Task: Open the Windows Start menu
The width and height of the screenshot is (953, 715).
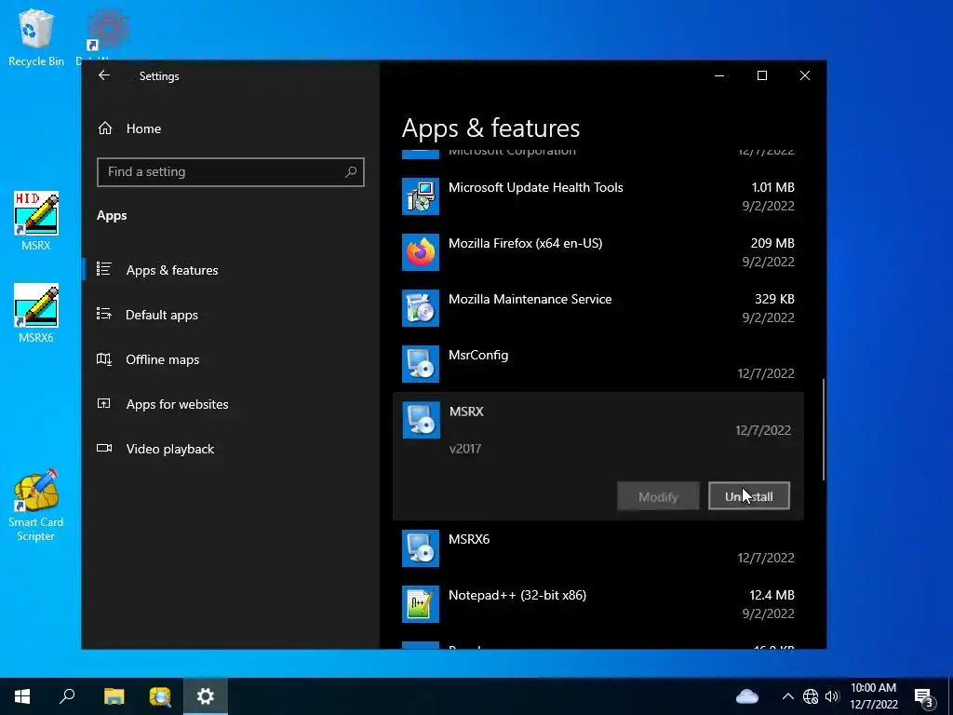Action: point(22,696)
